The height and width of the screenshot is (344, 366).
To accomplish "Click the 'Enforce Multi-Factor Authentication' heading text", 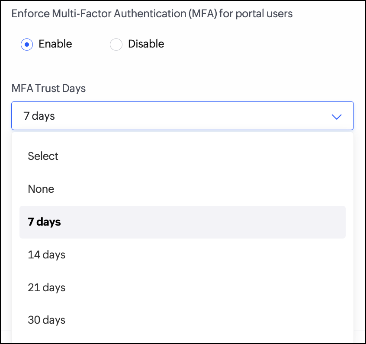I will click(152, 13).
